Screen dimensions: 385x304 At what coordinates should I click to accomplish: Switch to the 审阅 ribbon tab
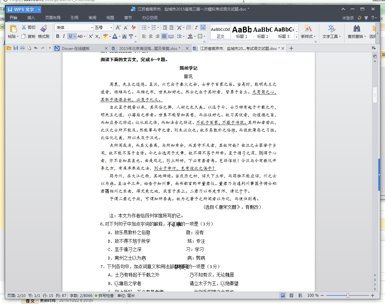click(92, 18)
